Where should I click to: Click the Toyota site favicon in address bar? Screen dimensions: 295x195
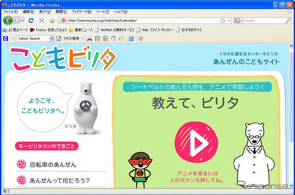coord(64,21)
